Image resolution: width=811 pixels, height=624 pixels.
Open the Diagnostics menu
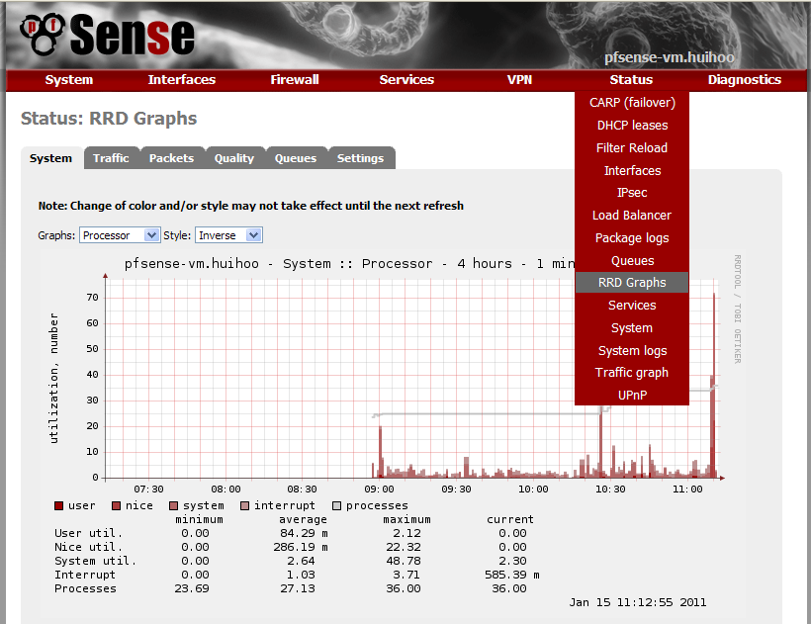point(744,80)
